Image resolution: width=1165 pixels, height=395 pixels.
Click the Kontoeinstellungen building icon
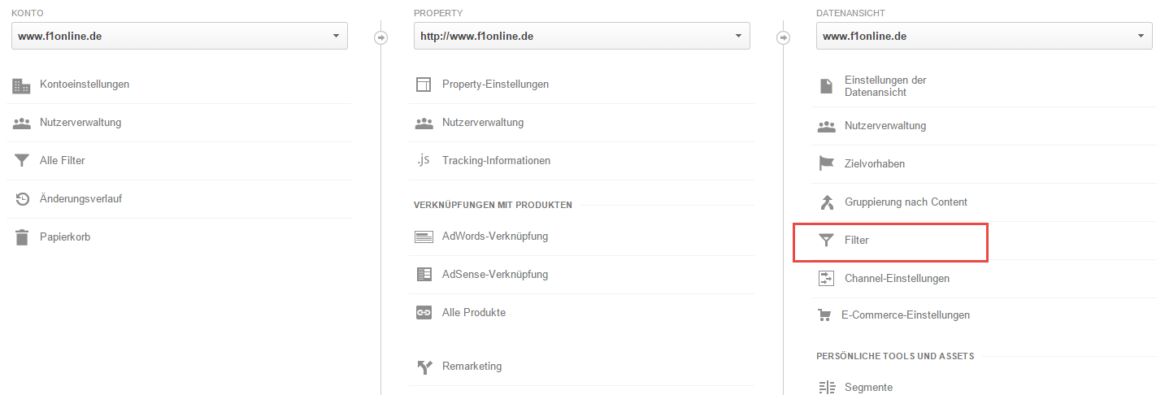21,85
